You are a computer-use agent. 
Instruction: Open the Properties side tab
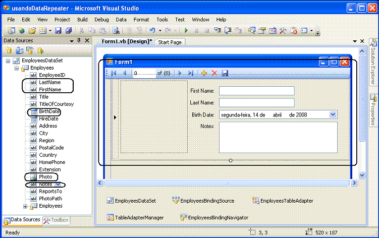click(x=373, y=110)
